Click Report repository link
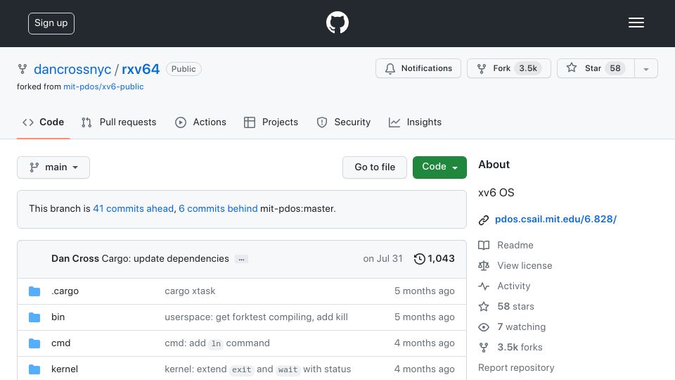 coord(516,367)
